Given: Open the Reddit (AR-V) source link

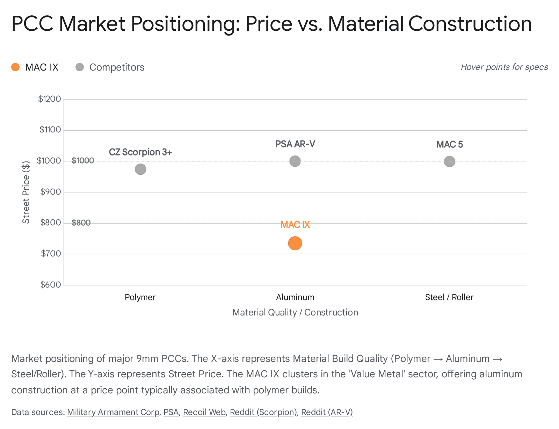Looking at the screenshot, I should point(327,412).
